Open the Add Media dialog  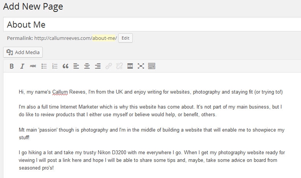[23, 52]
